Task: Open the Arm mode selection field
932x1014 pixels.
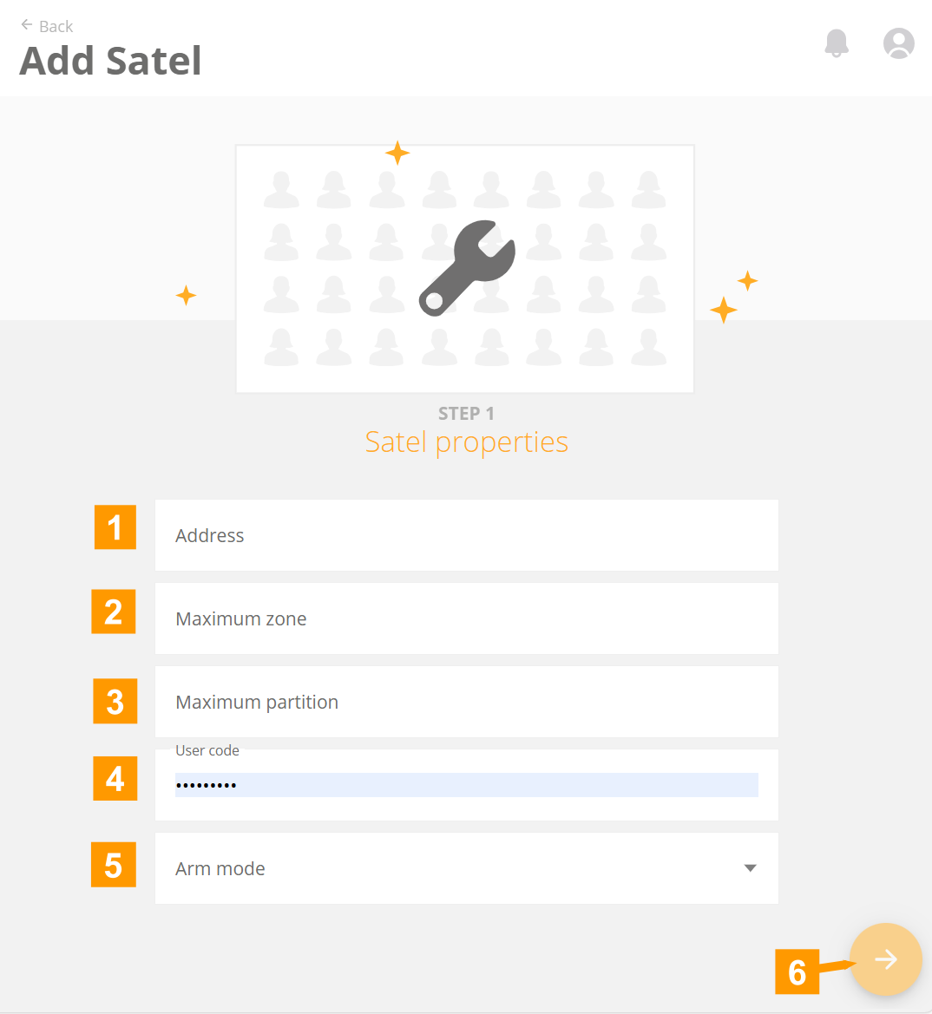Action: 466,868
